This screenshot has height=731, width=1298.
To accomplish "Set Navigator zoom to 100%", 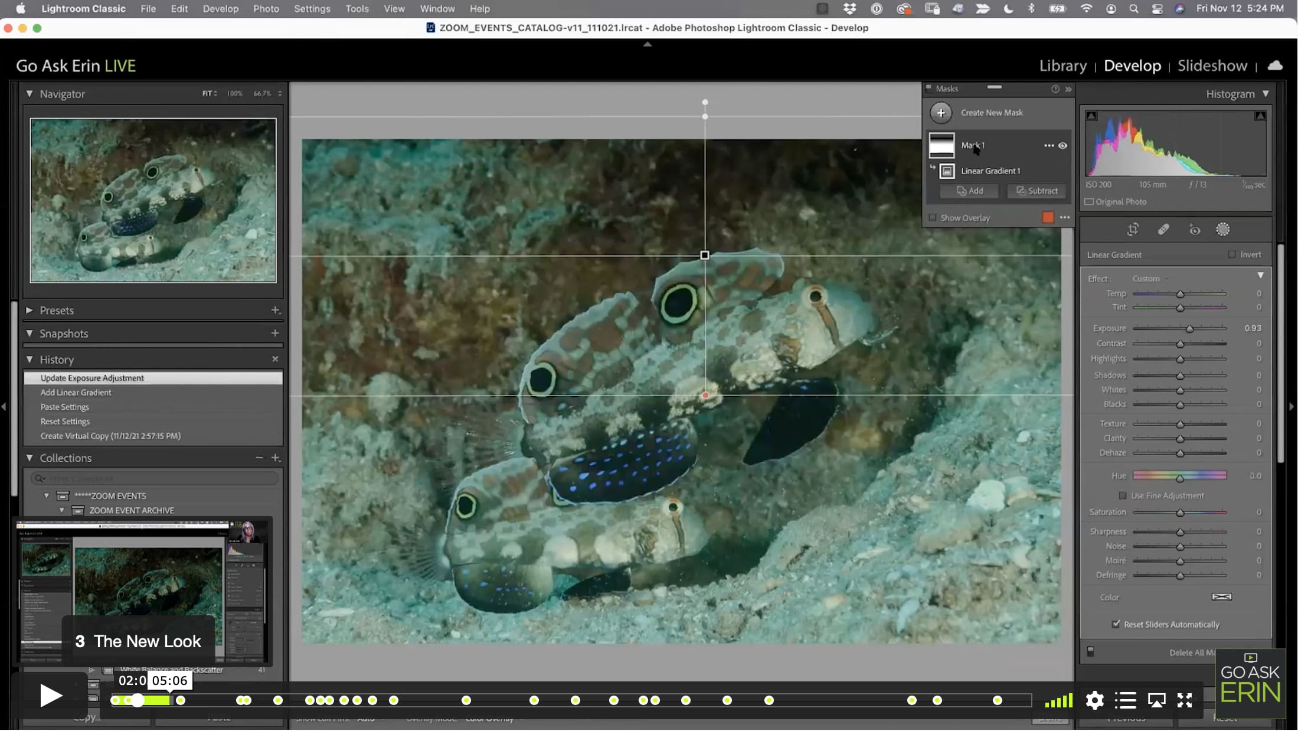I will pos(235,94).
